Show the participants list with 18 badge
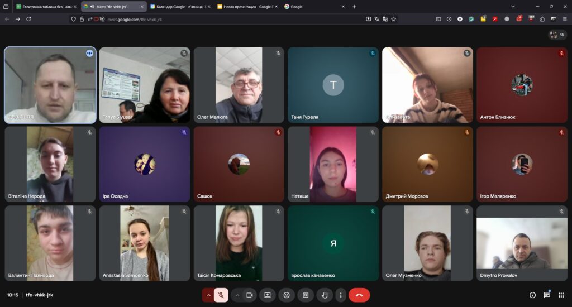This screenshot has height=307, width=572. (557, 35)
